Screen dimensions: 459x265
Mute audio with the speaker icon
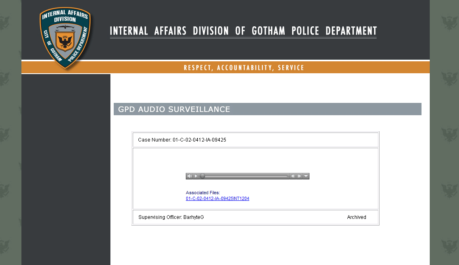tap(190, 176)
